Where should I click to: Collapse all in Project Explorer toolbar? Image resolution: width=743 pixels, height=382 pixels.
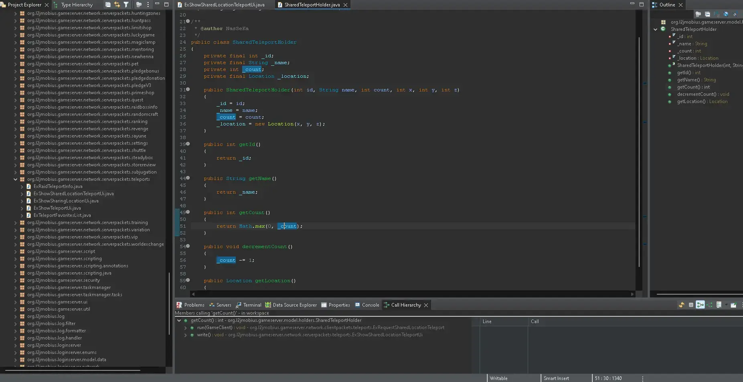(x=108, y=5)
